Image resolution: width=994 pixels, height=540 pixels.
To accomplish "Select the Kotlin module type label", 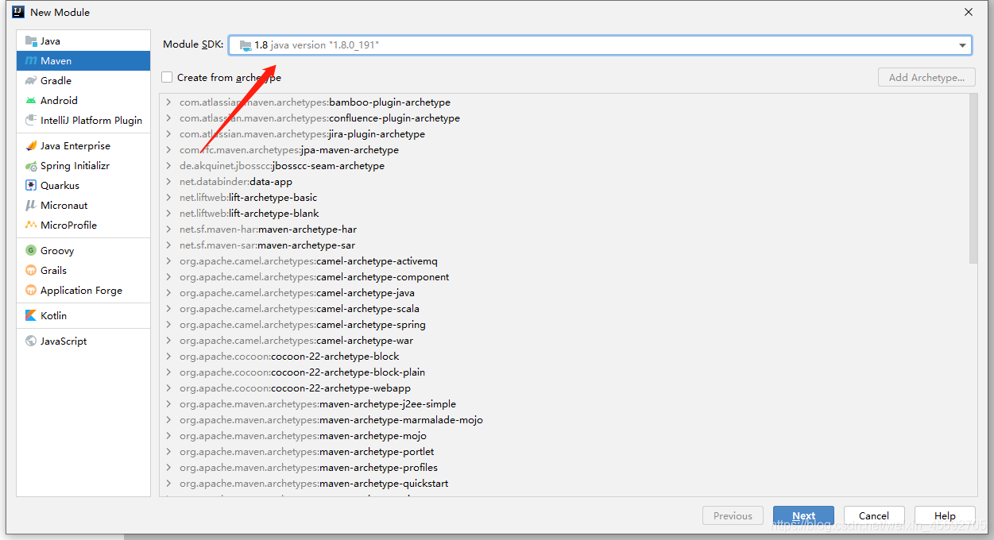I will click(53, 316).
